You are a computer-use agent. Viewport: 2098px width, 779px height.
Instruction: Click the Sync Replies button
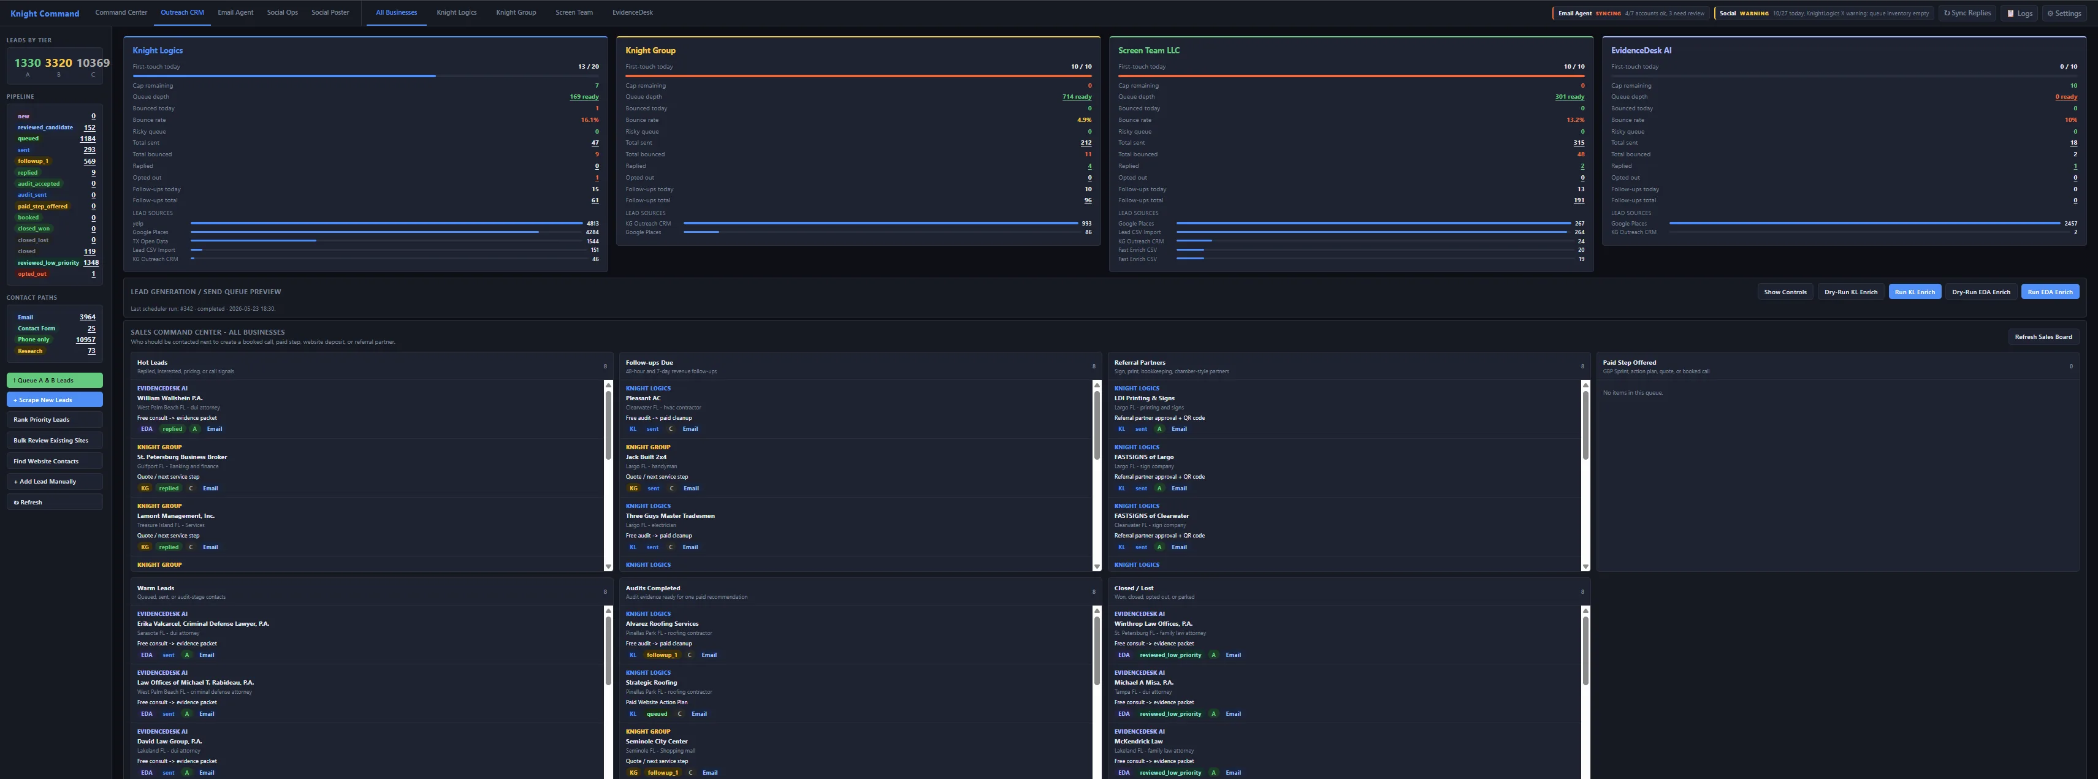[x=1967, y=13]
